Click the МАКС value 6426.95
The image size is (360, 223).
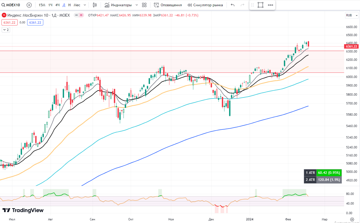[x=125, y=15]
